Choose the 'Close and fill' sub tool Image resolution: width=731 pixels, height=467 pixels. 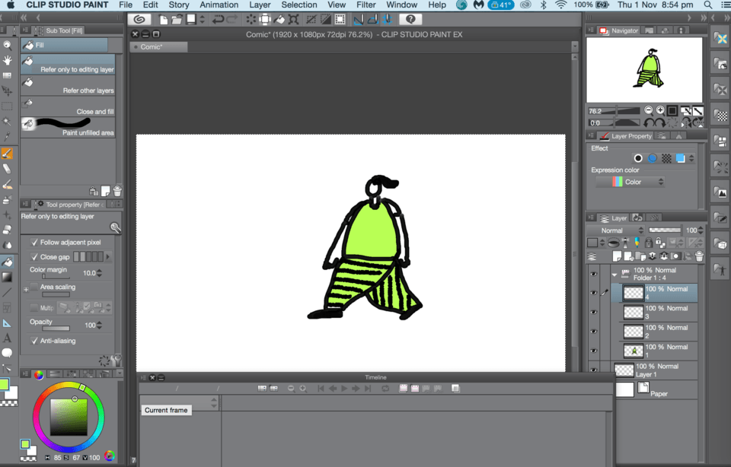tap(69, 107)
